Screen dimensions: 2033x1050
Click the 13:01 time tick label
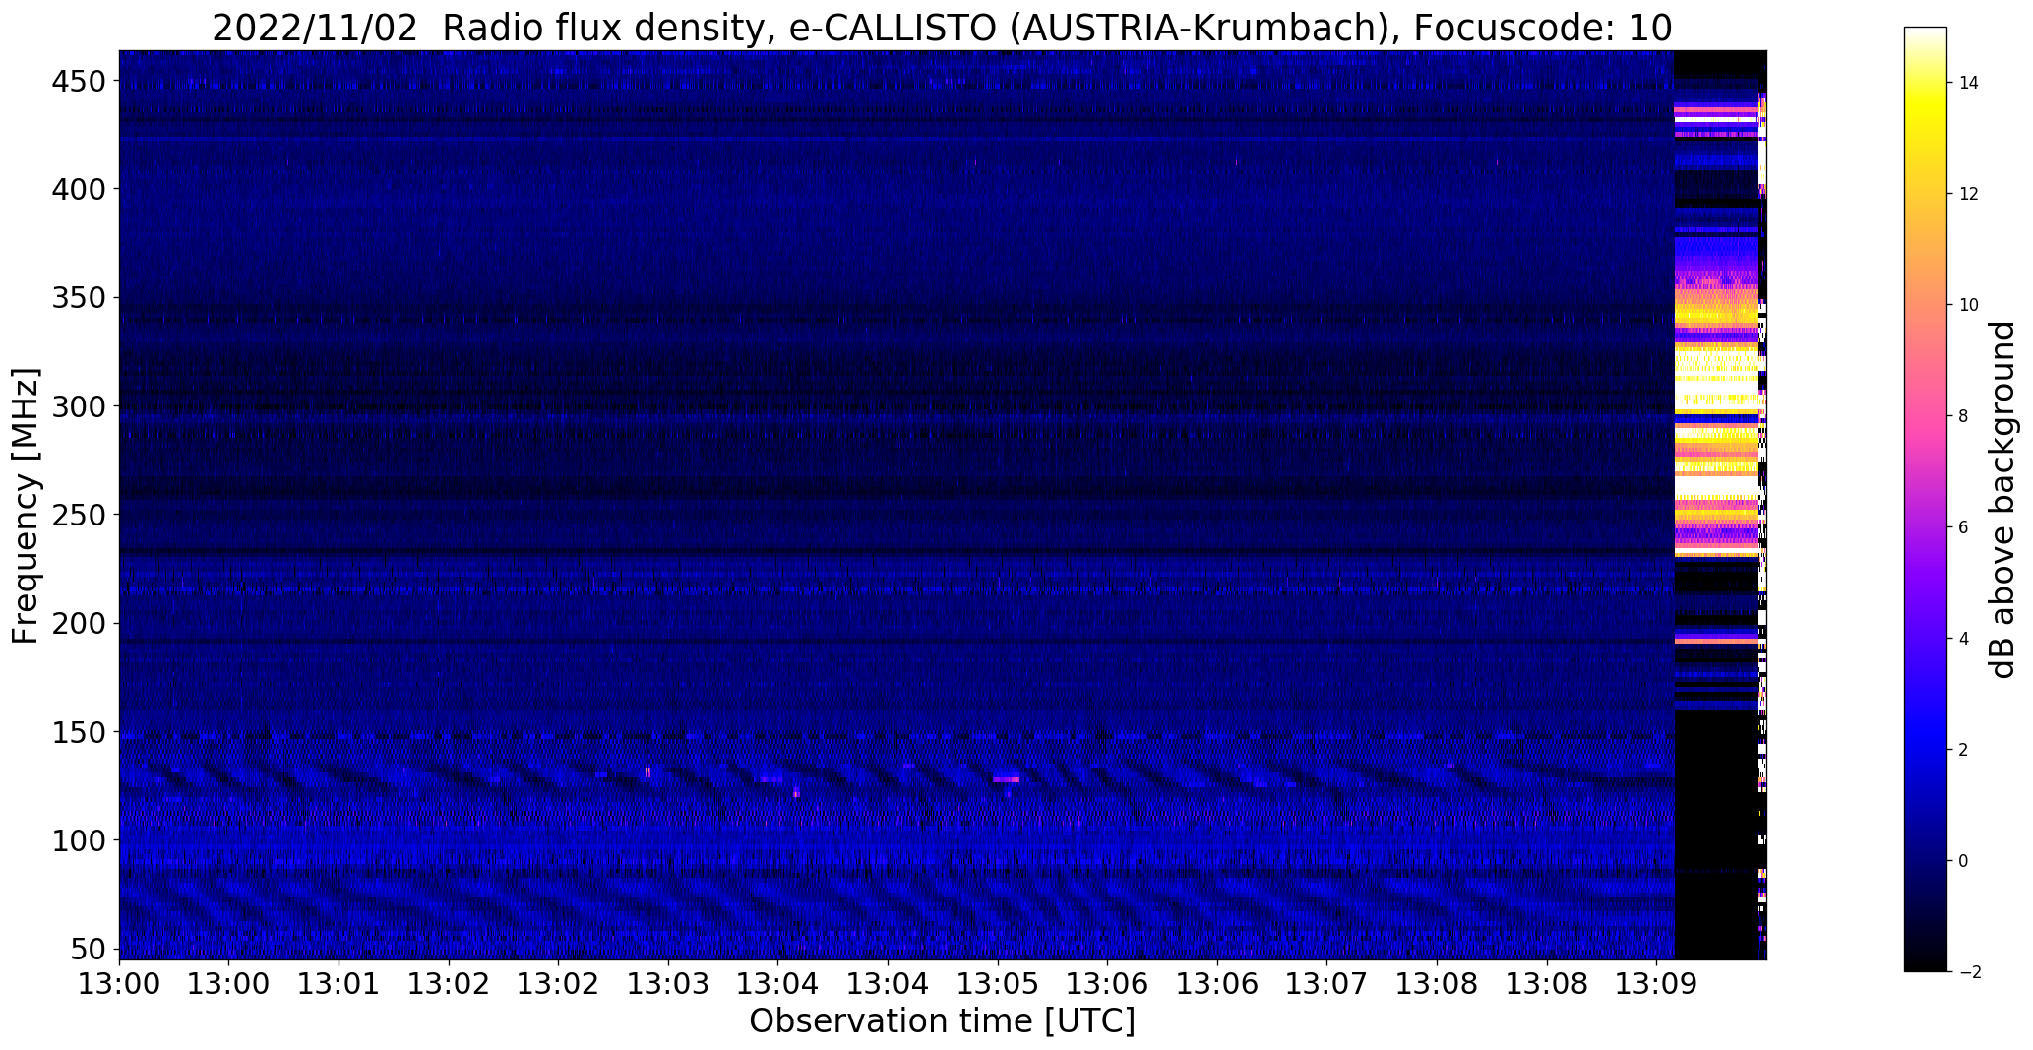coord(339,984)
